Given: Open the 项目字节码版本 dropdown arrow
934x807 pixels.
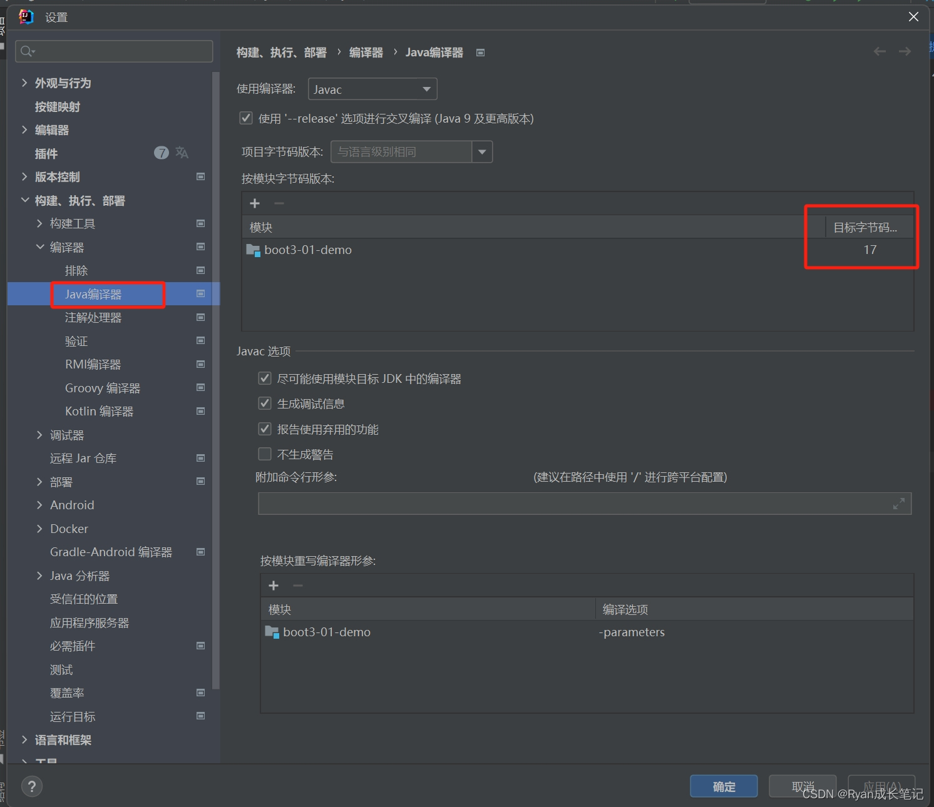Looking at the screenshot, I should click(x=482, y=151).
